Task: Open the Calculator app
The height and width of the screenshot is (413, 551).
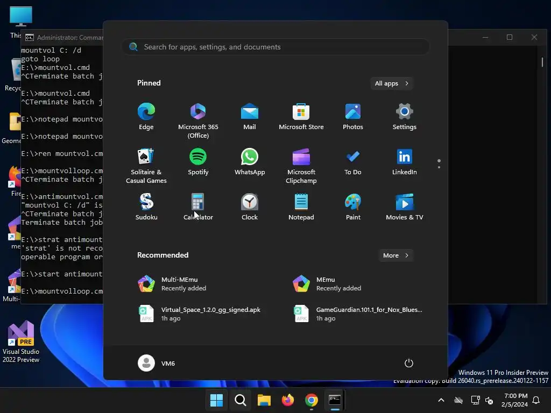Action: 198,207
